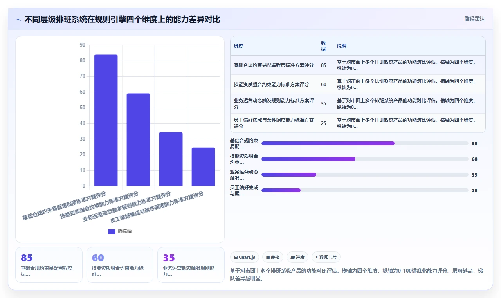Select the 数据卡片 tag

326,257
